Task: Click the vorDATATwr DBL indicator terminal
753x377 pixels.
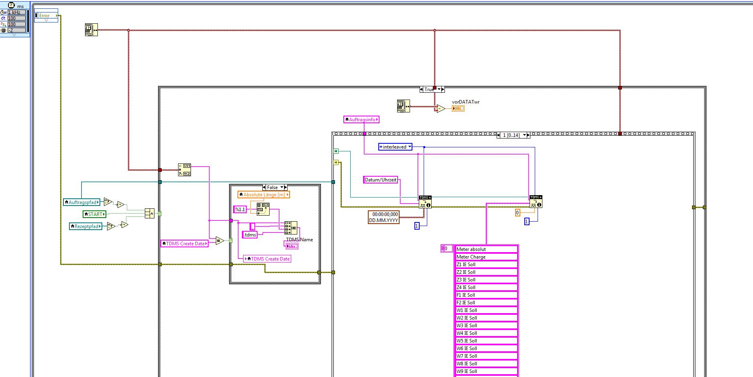Action: coord(458,108)
